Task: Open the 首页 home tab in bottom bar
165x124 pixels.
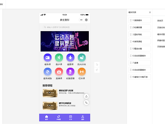Action: (47, 118)
